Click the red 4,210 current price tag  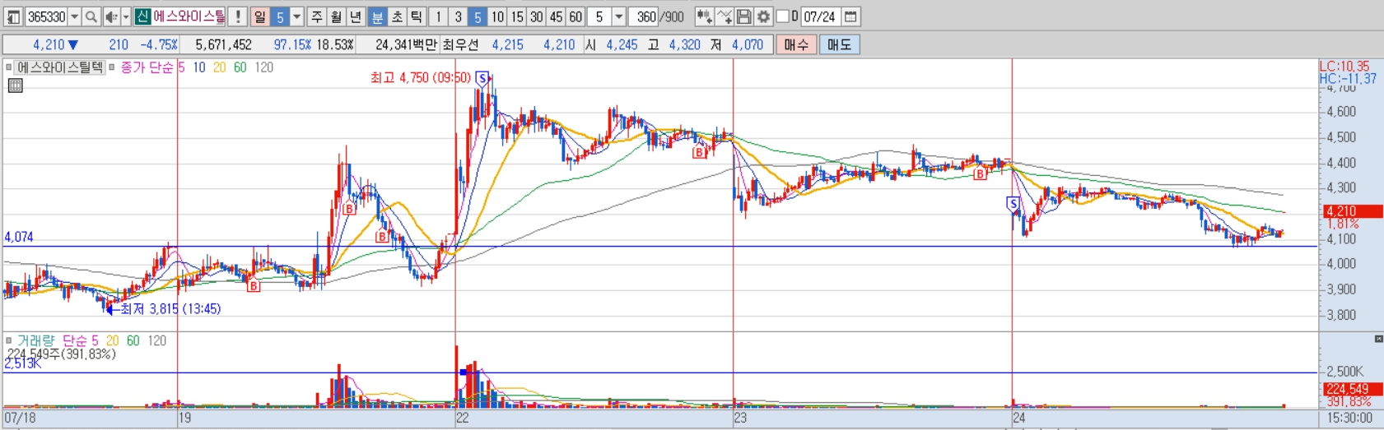point(1352,211)
